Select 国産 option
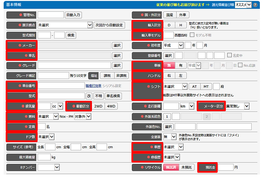 click(170, 15)
